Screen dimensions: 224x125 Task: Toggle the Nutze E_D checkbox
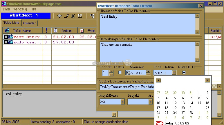coord(184,72)
